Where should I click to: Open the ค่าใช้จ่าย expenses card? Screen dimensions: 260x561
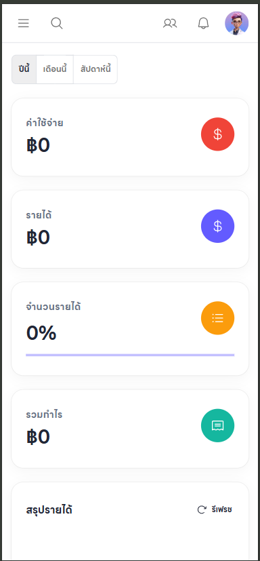(130, 137)
